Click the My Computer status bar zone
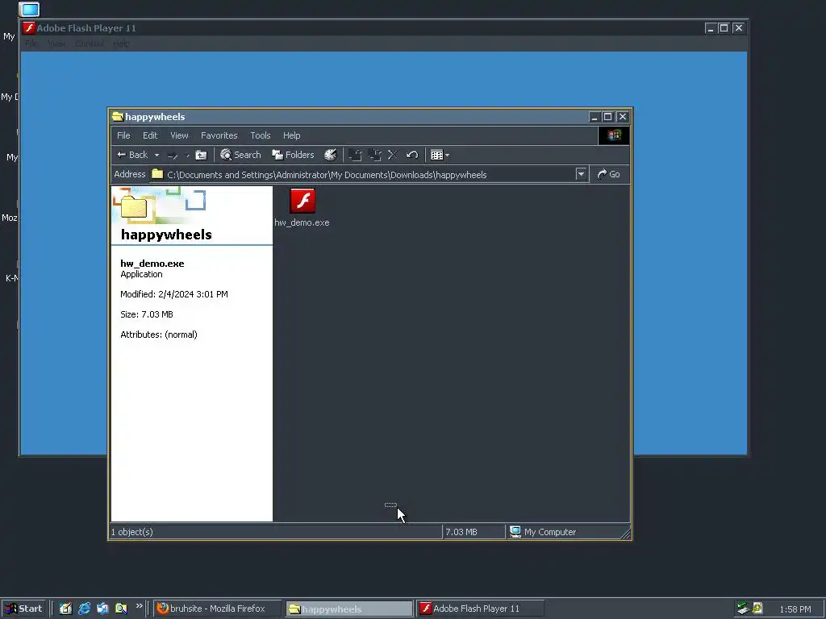Viewport: 826px width, 619px height. [x=543, y=532]
